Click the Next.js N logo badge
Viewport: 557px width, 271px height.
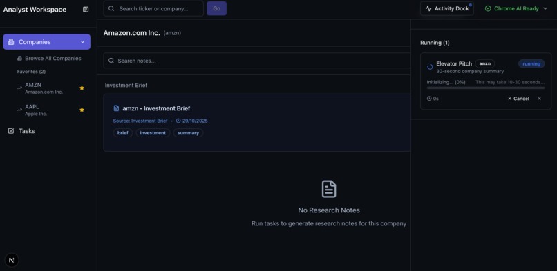[x=11, y=260]
